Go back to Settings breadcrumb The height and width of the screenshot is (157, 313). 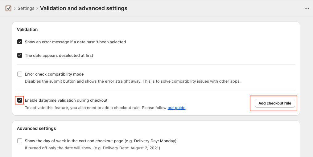point(26,8)
